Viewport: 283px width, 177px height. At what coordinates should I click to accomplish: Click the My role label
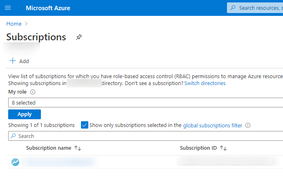(x=17, y=92)
